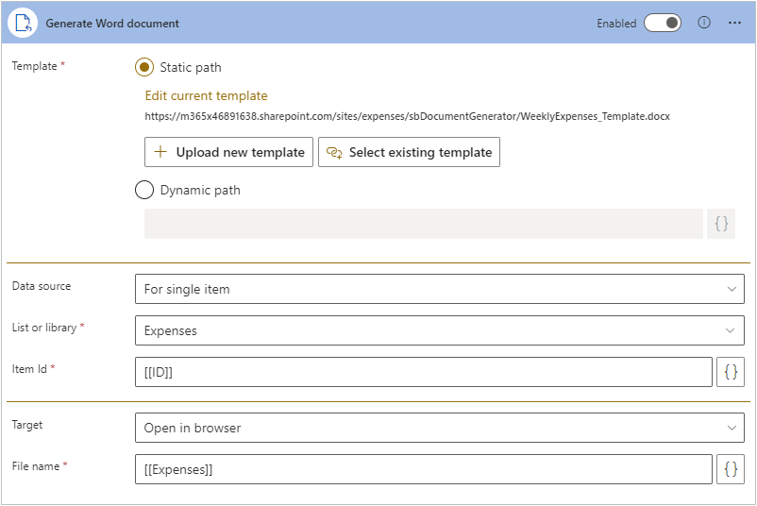Click into the Item Id input field
Image resolution: width=757 pixels, height=506 pixels.
pyautogui.click(x=423, y=372)
